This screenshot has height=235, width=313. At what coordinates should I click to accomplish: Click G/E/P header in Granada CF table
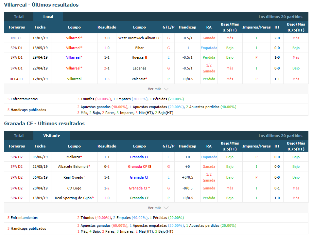[168, 146]
